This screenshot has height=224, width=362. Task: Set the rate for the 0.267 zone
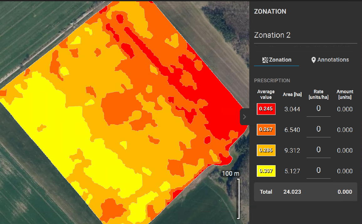click(318, 129)
